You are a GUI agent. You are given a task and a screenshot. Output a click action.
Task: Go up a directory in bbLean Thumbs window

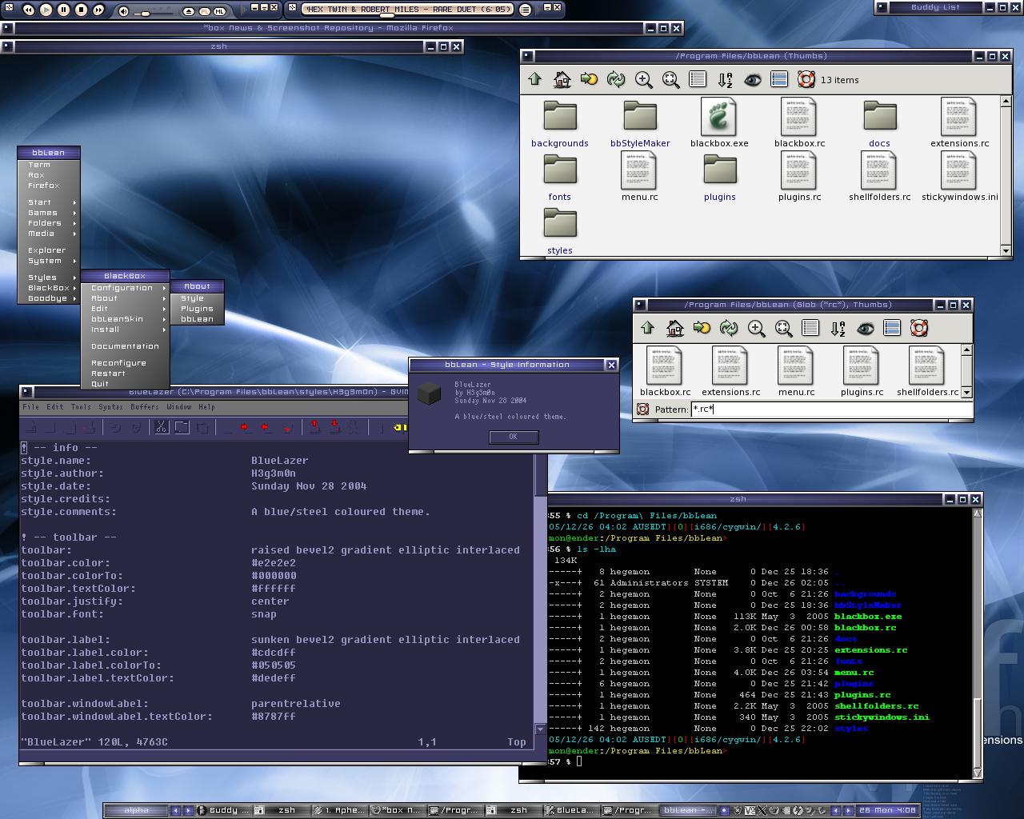[534, 79]
